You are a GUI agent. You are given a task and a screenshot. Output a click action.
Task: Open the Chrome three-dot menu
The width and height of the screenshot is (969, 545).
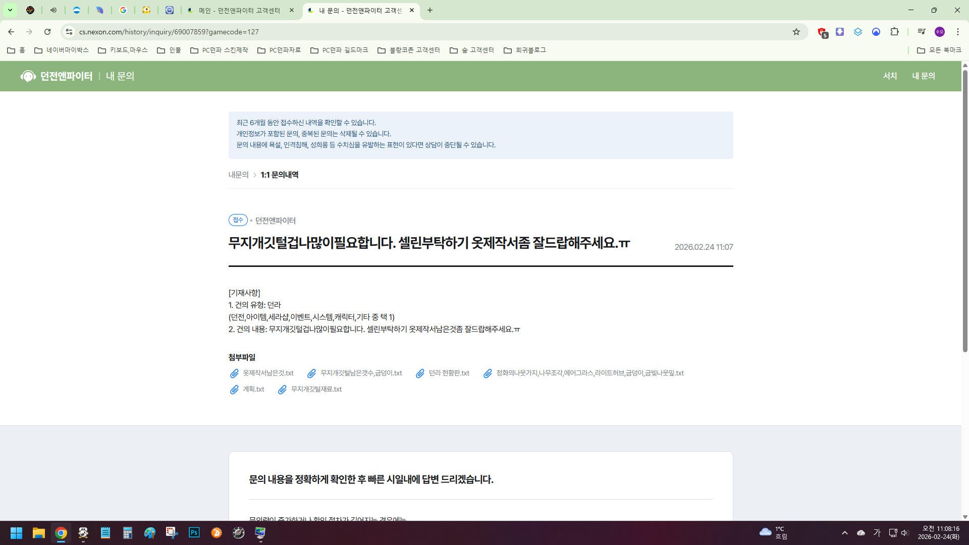tap(958, 32)
